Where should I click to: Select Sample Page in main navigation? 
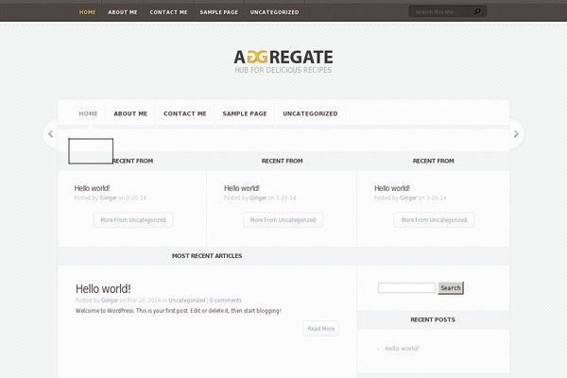point(245,113)
